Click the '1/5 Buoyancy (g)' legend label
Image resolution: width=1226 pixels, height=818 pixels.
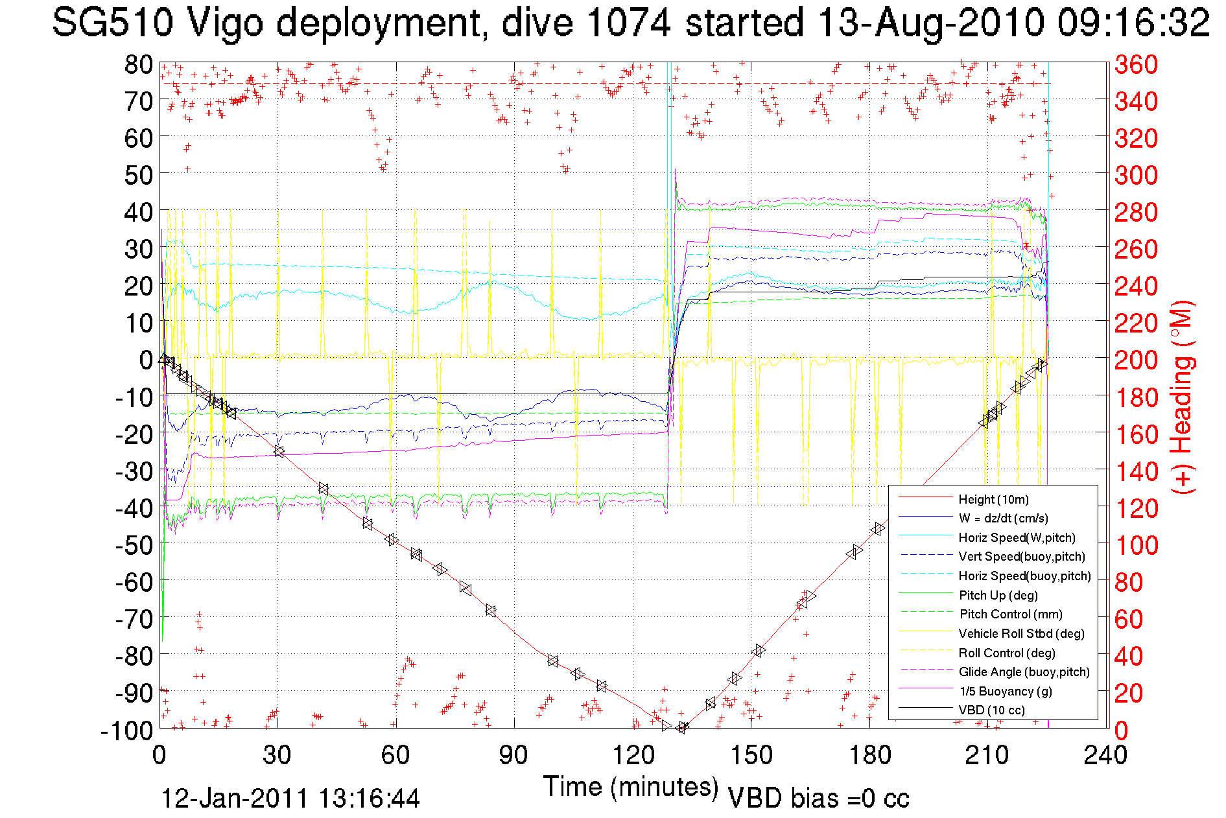click(x=1006, y=691)
